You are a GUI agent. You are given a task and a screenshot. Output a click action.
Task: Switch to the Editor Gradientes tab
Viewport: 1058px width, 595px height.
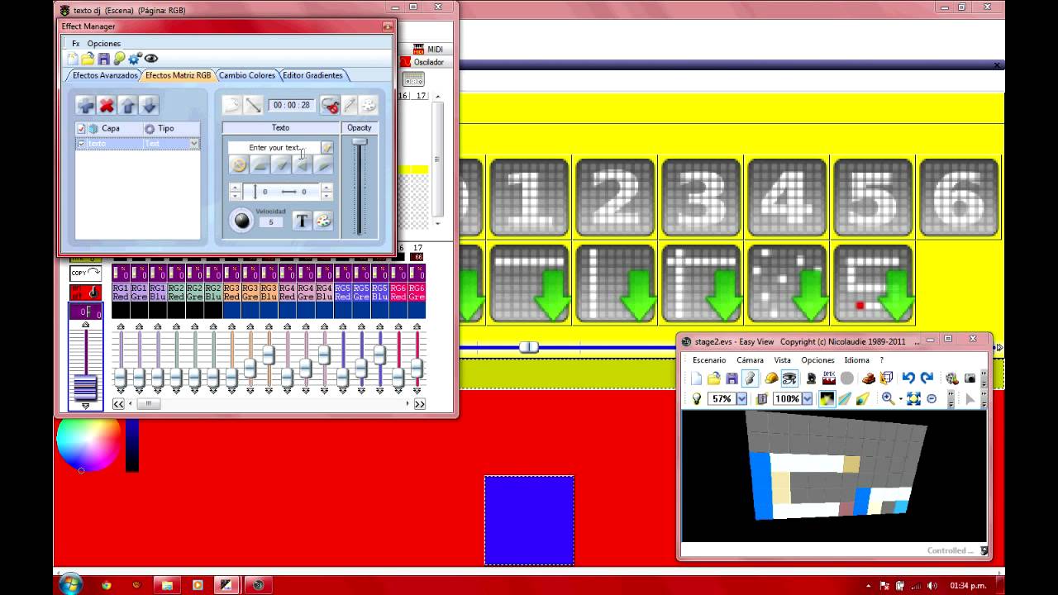coord(312,75)
